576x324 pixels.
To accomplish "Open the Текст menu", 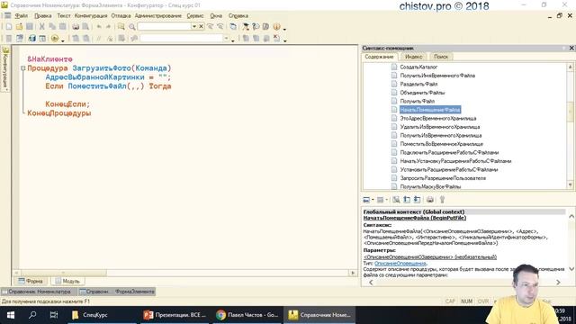I will click(64, 16).
